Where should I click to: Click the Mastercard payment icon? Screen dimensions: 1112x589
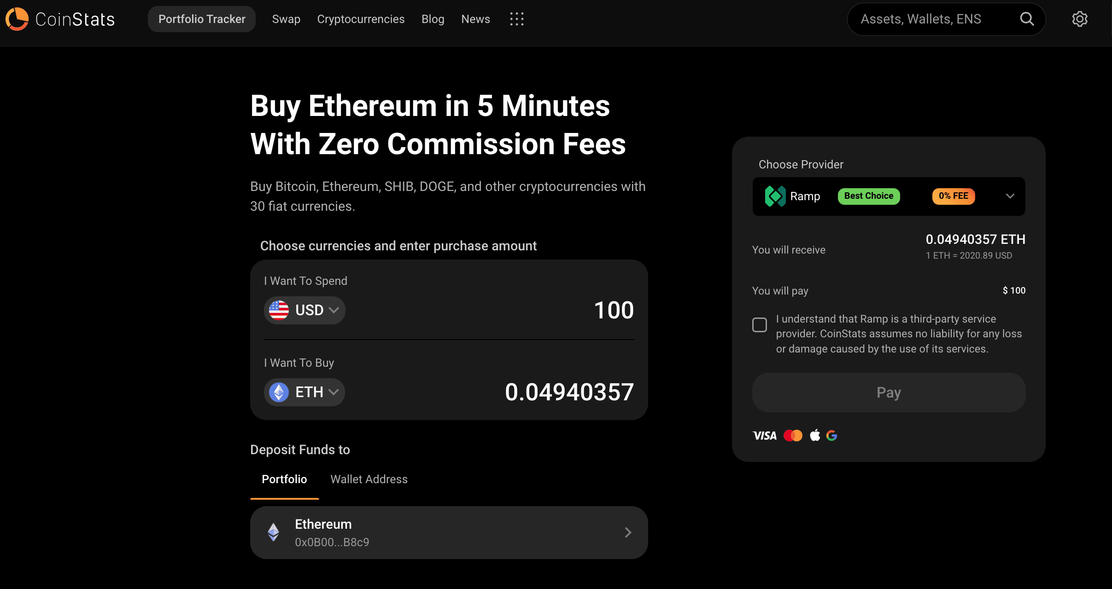coord(793,435)
